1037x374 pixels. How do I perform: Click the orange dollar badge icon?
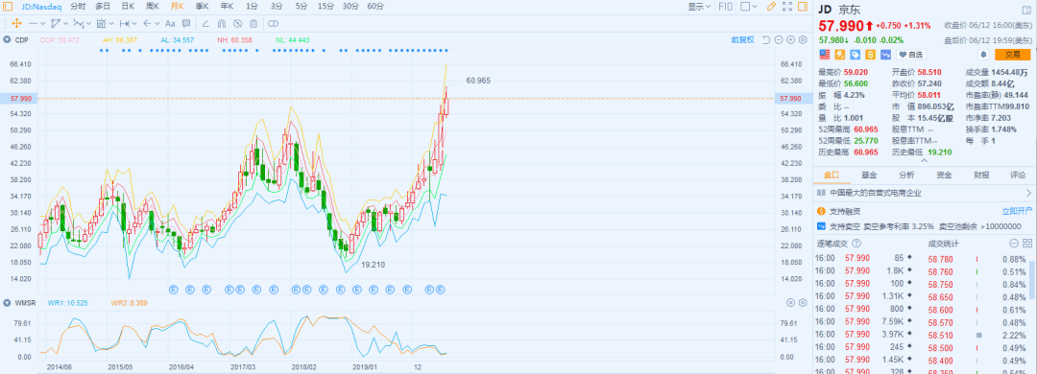tap(870, 55)
